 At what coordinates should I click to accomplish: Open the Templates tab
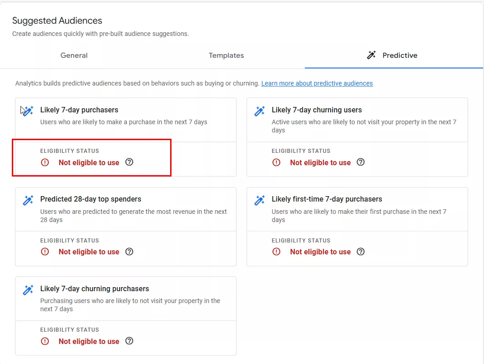(226, 56)
